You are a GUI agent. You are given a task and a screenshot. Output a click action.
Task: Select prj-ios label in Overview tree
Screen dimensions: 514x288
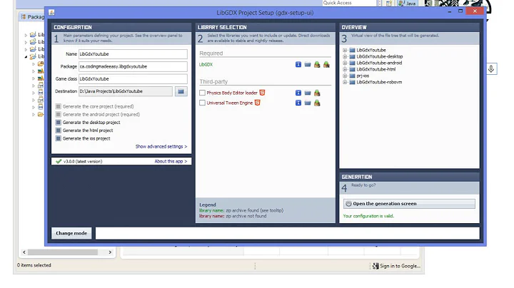tap(363, 76)
